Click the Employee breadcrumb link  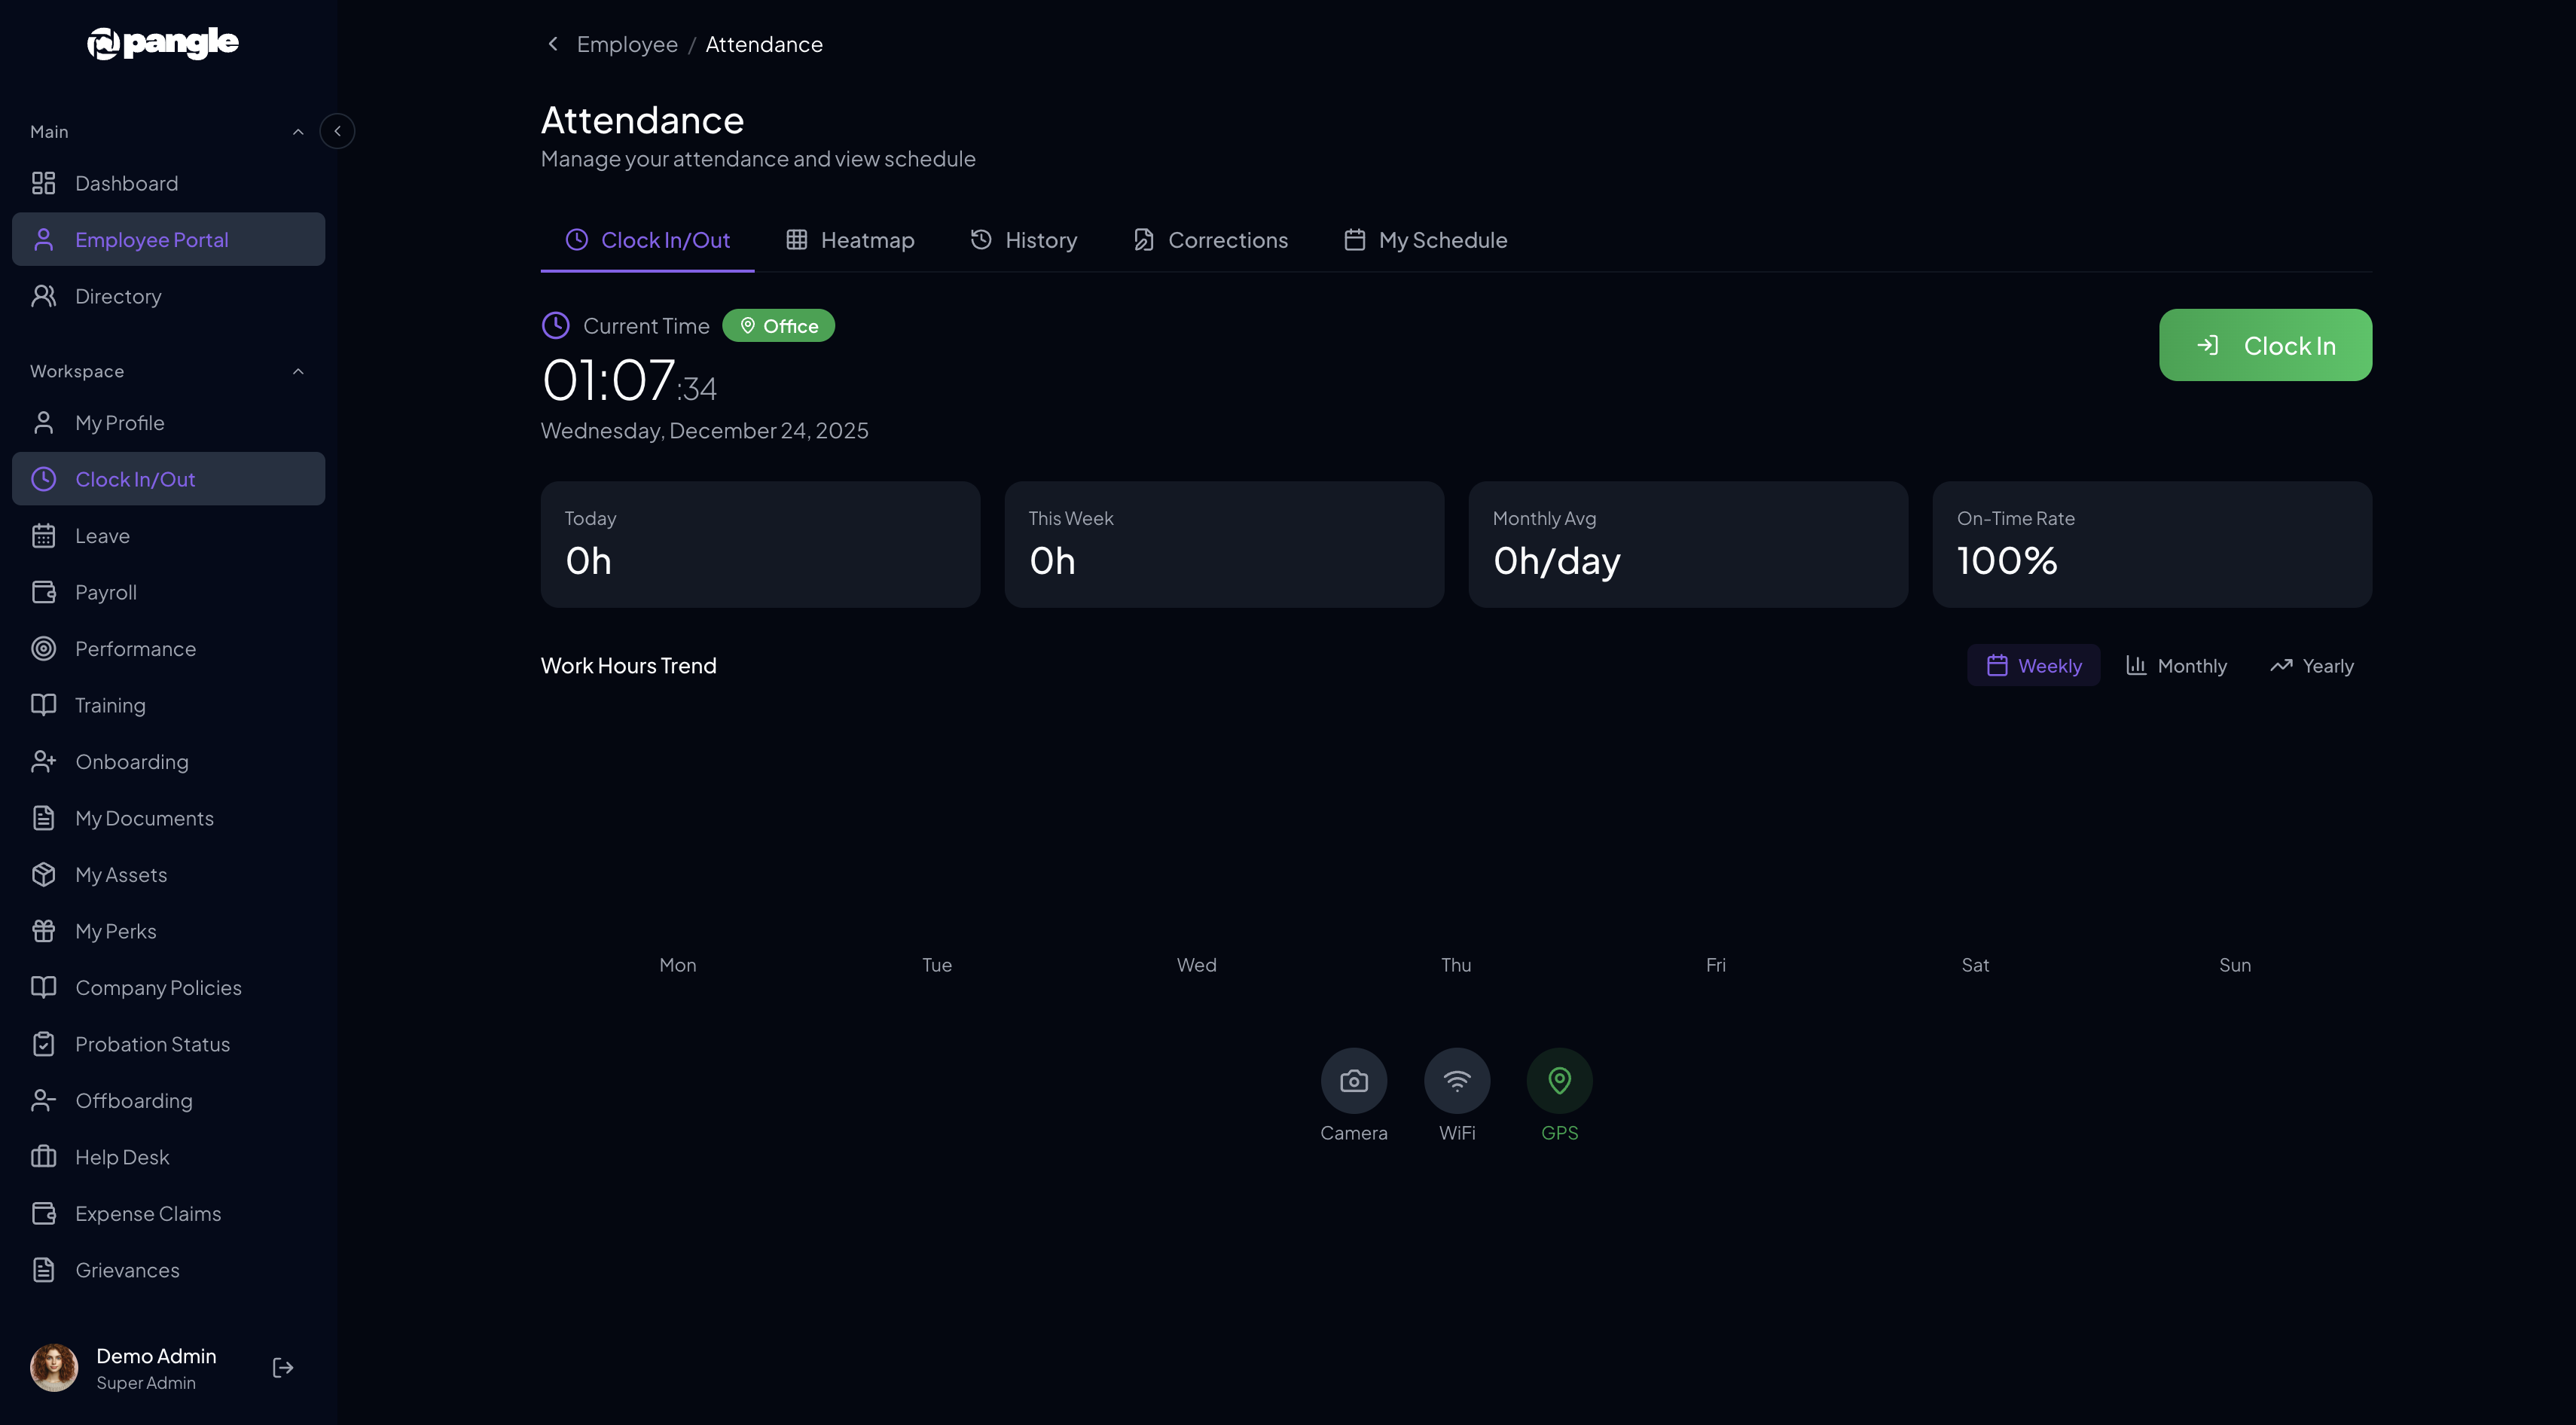point(627,44)
